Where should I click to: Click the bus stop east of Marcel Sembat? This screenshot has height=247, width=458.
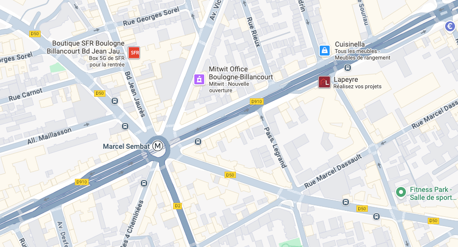click(x=198, y=142)
